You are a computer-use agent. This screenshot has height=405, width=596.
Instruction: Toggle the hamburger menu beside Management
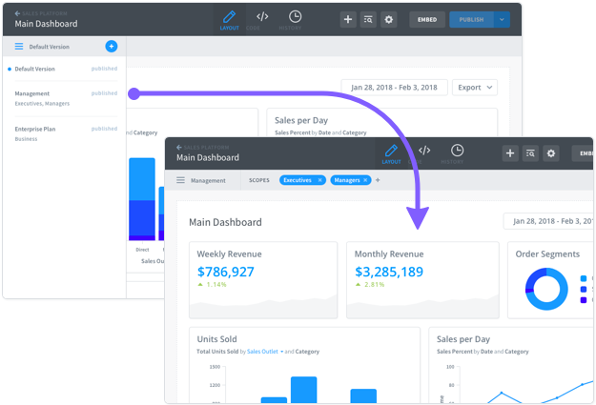click(x=180, y=180)
